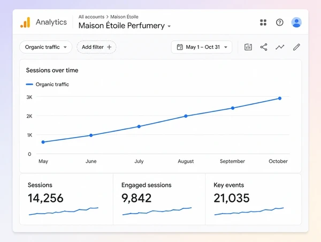Image resolution: width=321 pixels, height=242 pixels.
Task: Click the Analytics product name
Action: 51,22
